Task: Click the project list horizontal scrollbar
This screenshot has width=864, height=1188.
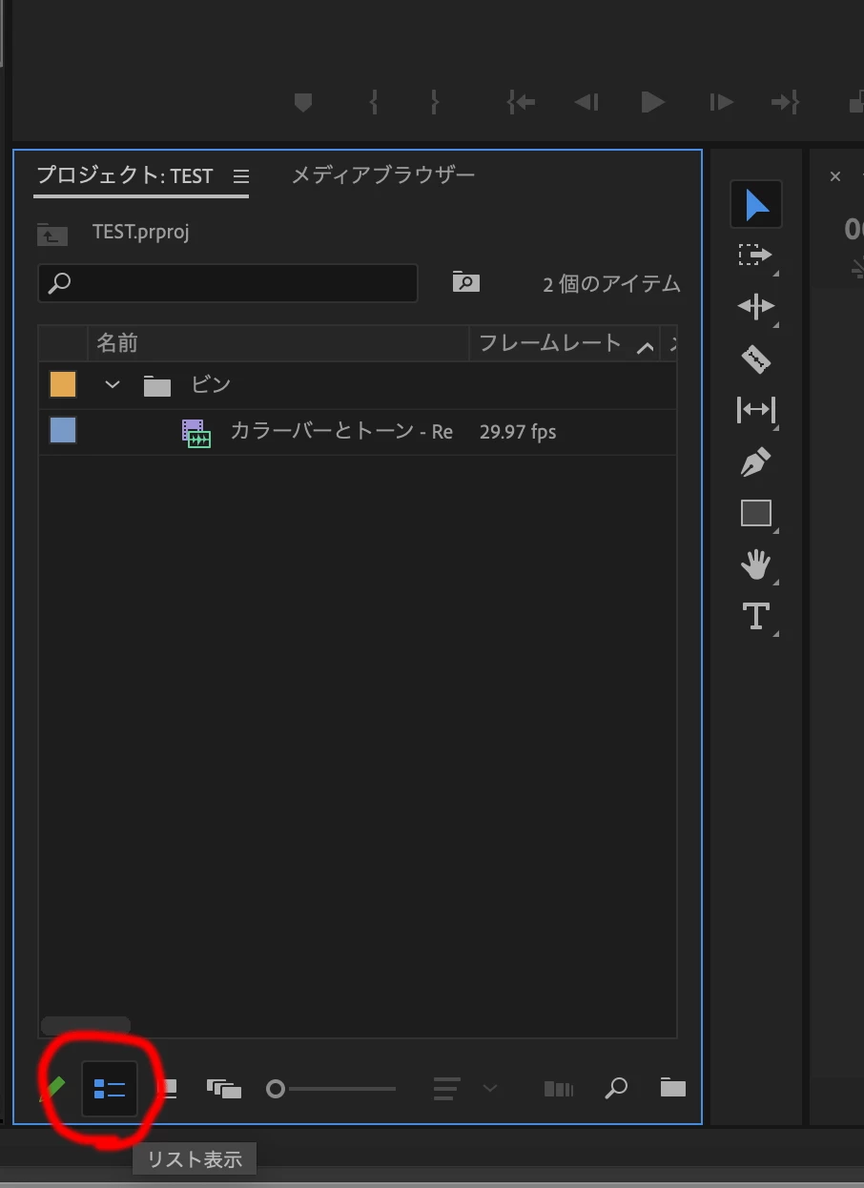Action: pyautogui.click(x=86, y=1026)
